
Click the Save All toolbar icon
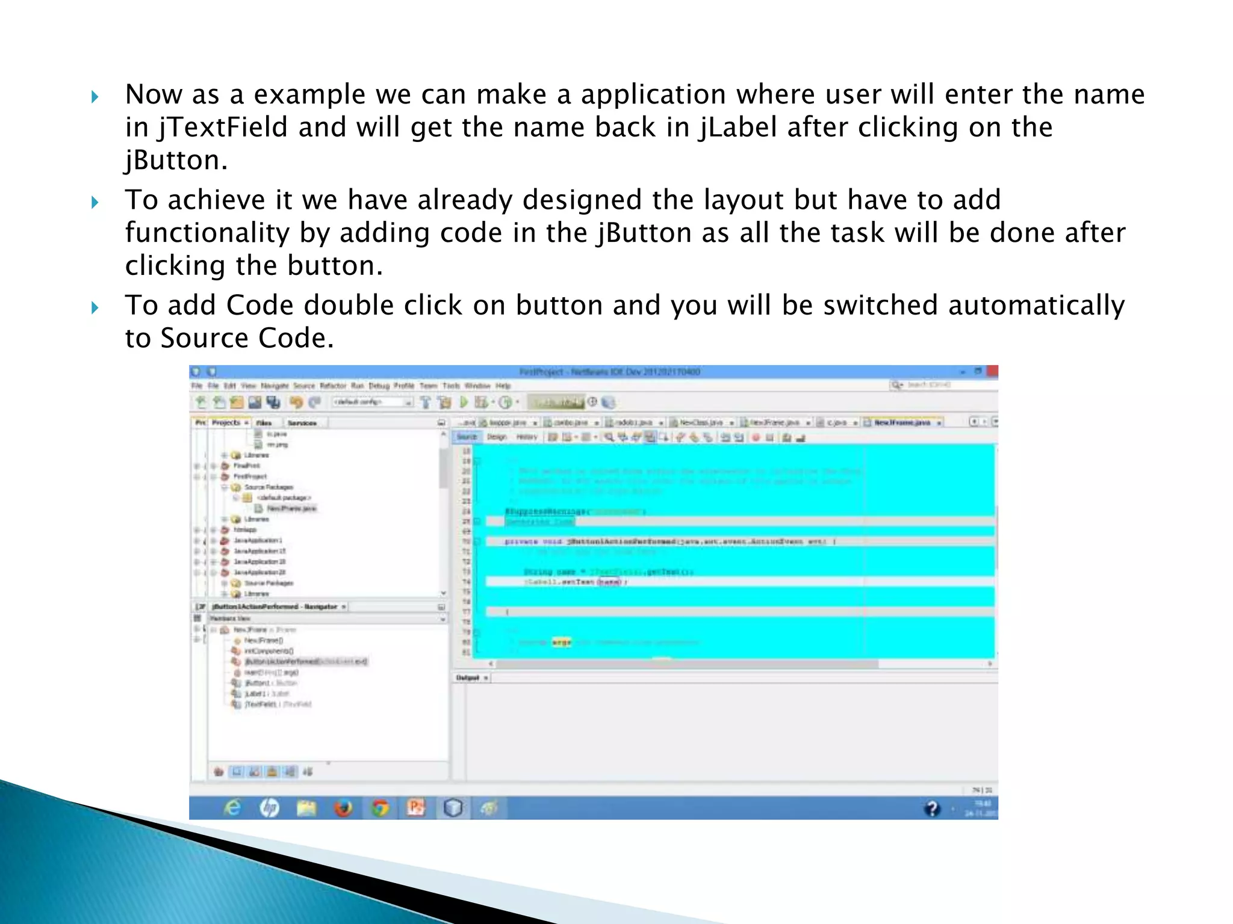tap(273, 402)
